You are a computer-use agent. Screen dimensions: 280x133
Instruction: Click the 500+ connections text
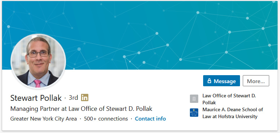coord(106,118)
